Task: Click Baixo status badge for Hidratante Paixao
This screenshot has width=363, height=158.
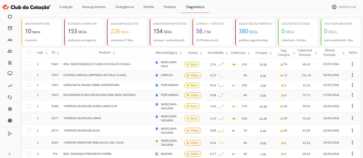Action: [x=192, y=85]
